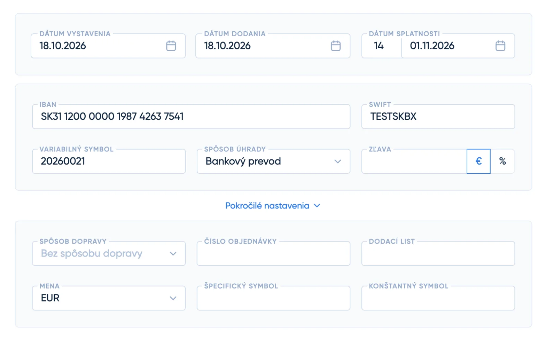
Task: Click the Dodací list field
Action: pyautogui.click(x=438, y=253)
